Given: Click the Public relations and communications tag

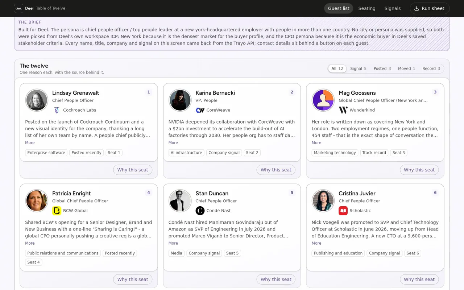Looking at the screenshot, I should (63, 253).
